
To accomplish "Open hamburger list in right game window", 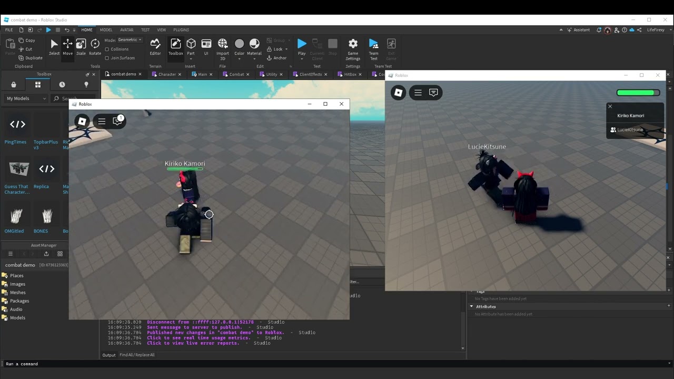I will [418, 93].
